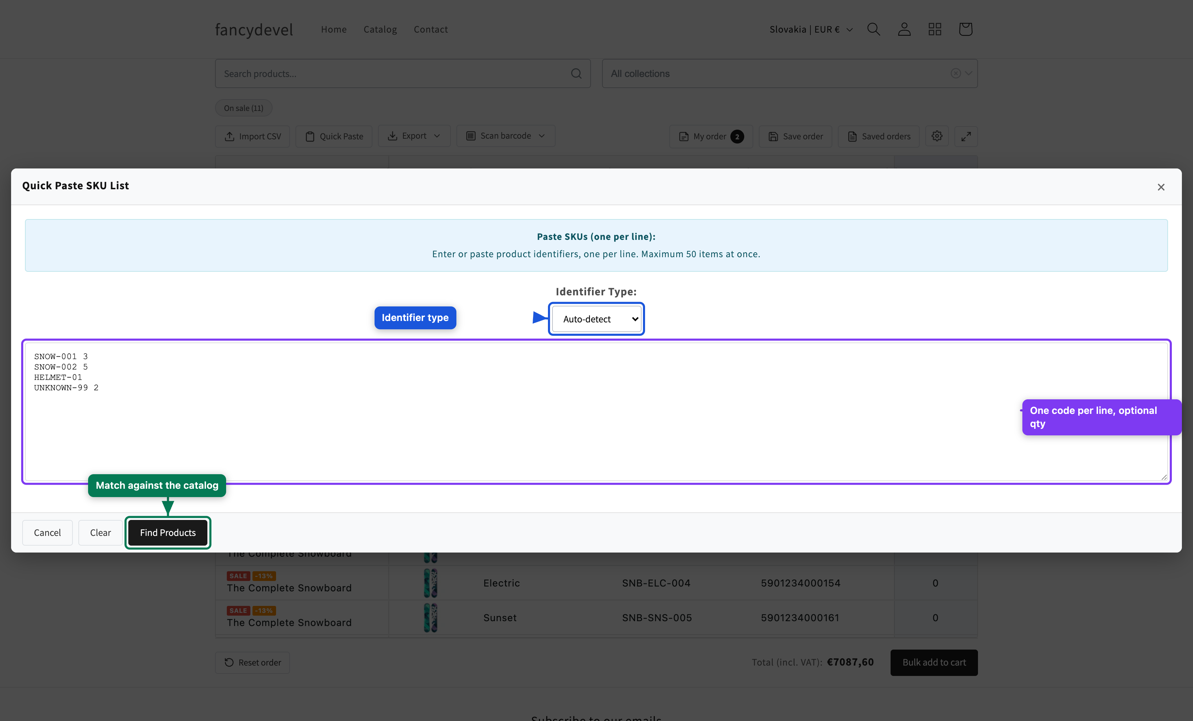
Task: Clear the All collections filter icon
Action: coord(955,73)
